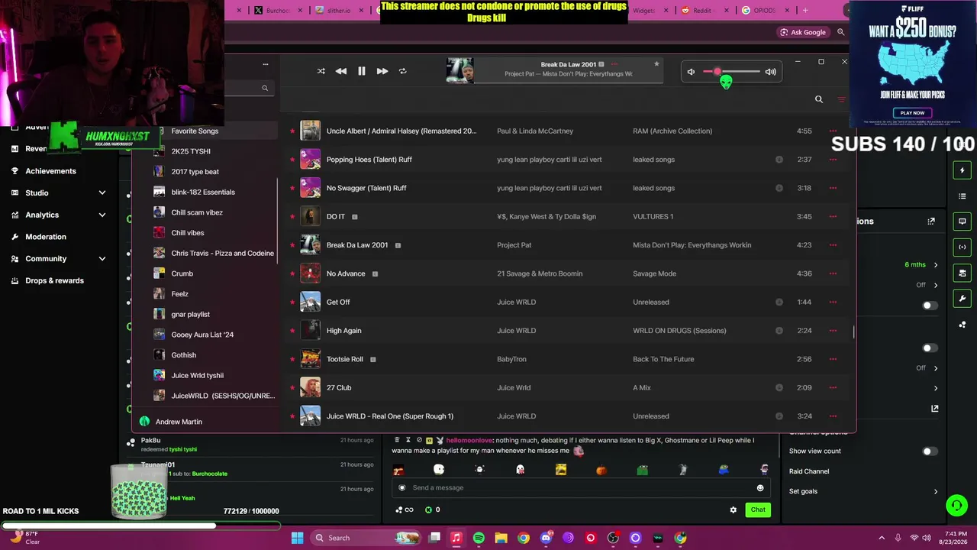Toggle the switch under the first Off setting
This screenshot has width=977, height=550.
[929, 306]
